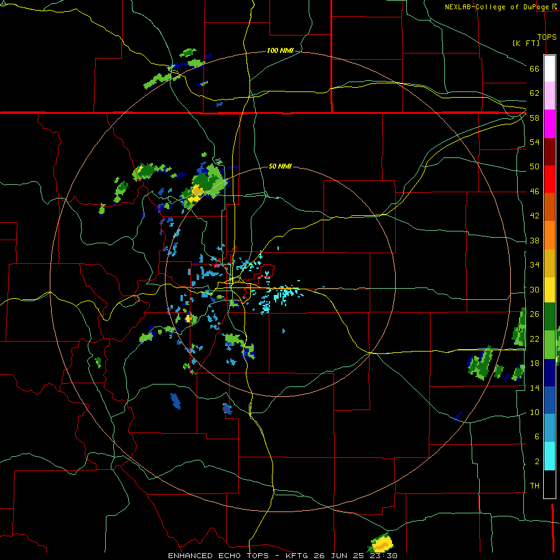Click the navy blue legend swatch
The width and height of the screenshot is (560, 560).
549,373
